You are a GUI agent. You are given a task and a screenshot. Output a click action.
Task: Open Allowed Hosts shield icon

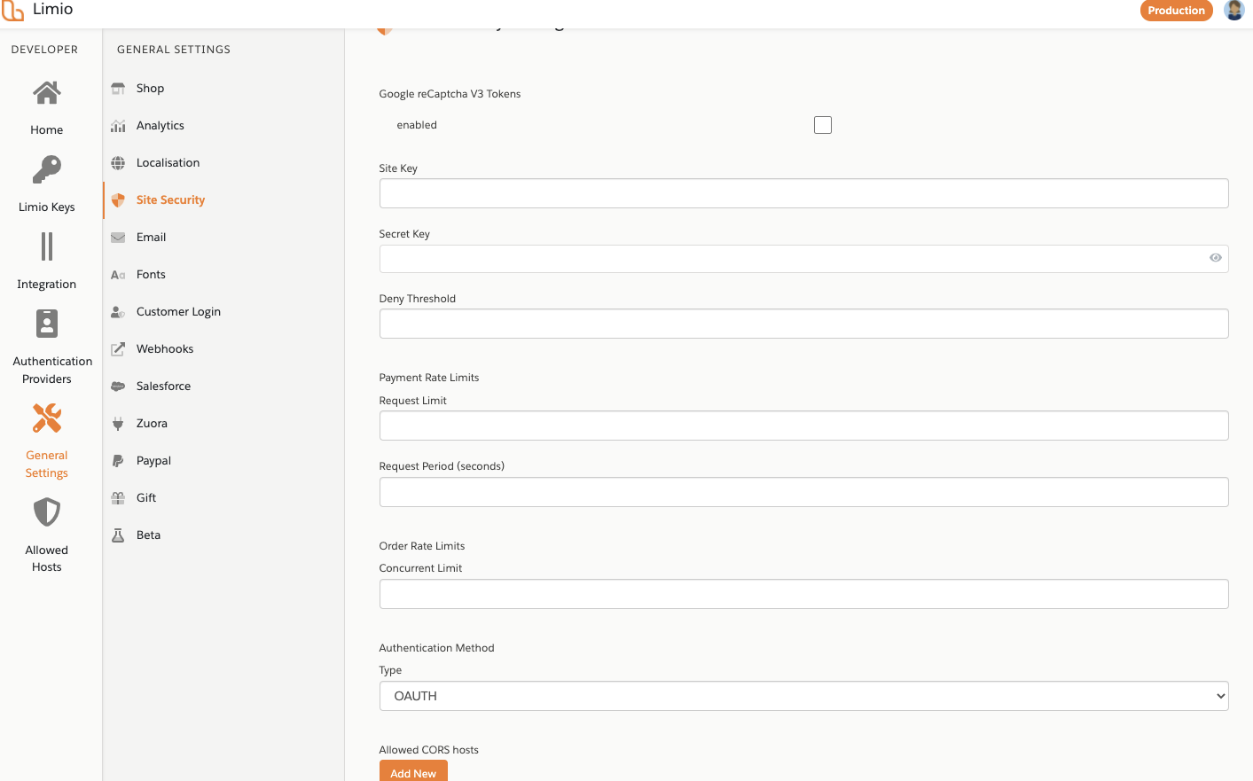pyautogui.click(x=47, y=512)
